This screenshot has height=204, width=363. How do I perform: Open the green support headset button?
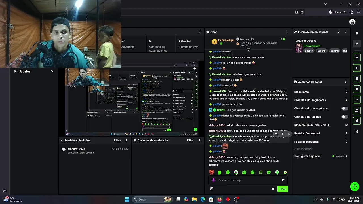354,186
